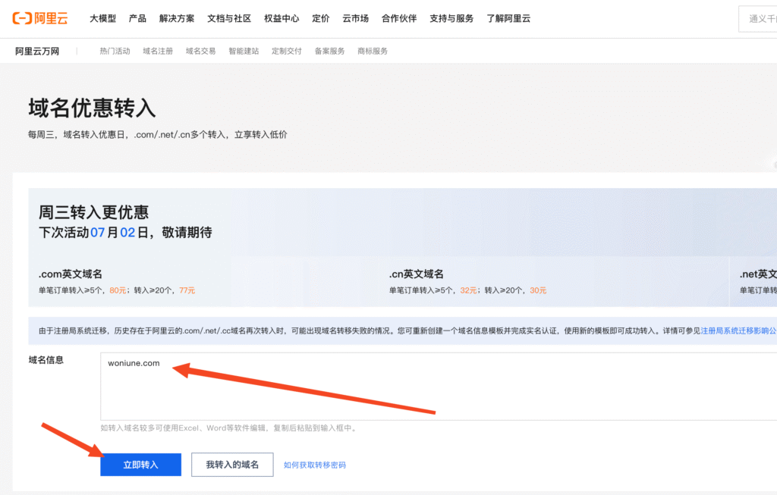
Task: Open the 如何获取转移密码 link
Action: click(315, 465)
